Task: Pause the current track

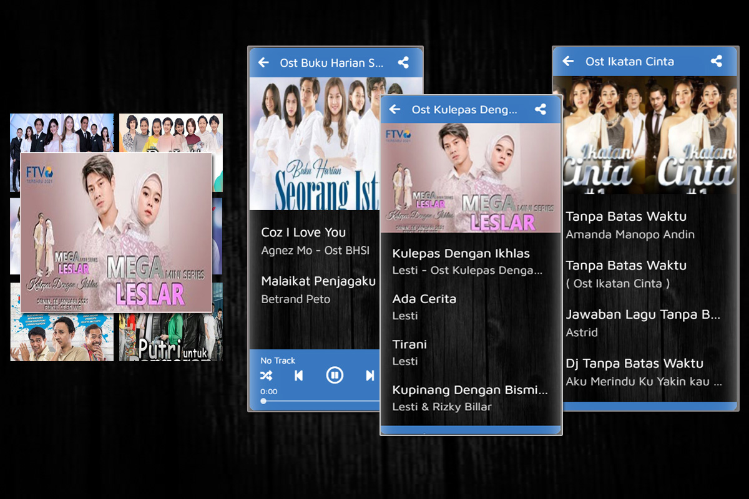Action: click(x=335, y=375)
